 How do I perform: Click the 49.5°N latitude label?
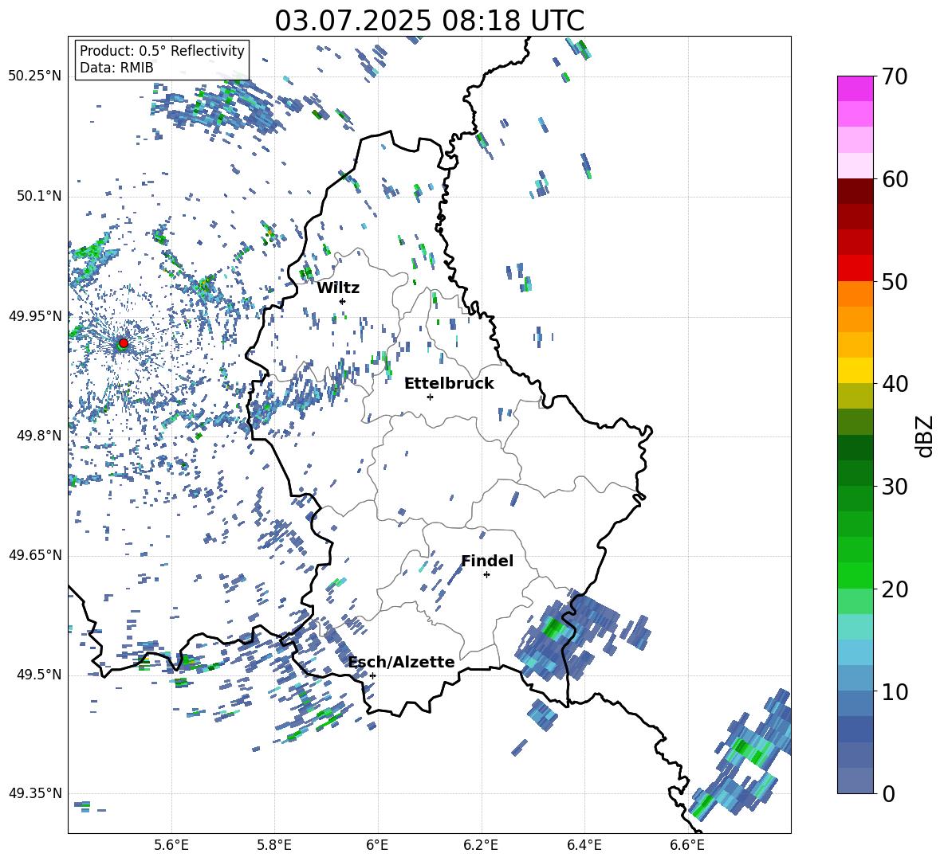38,675
